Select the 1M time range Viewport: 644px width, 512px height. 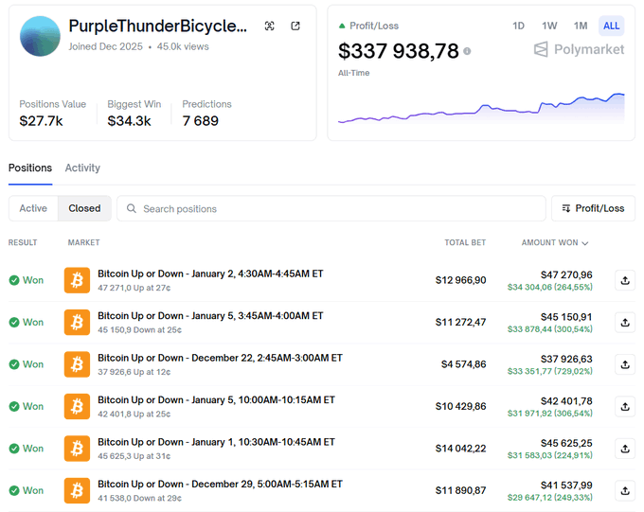[x=581, y=26]
